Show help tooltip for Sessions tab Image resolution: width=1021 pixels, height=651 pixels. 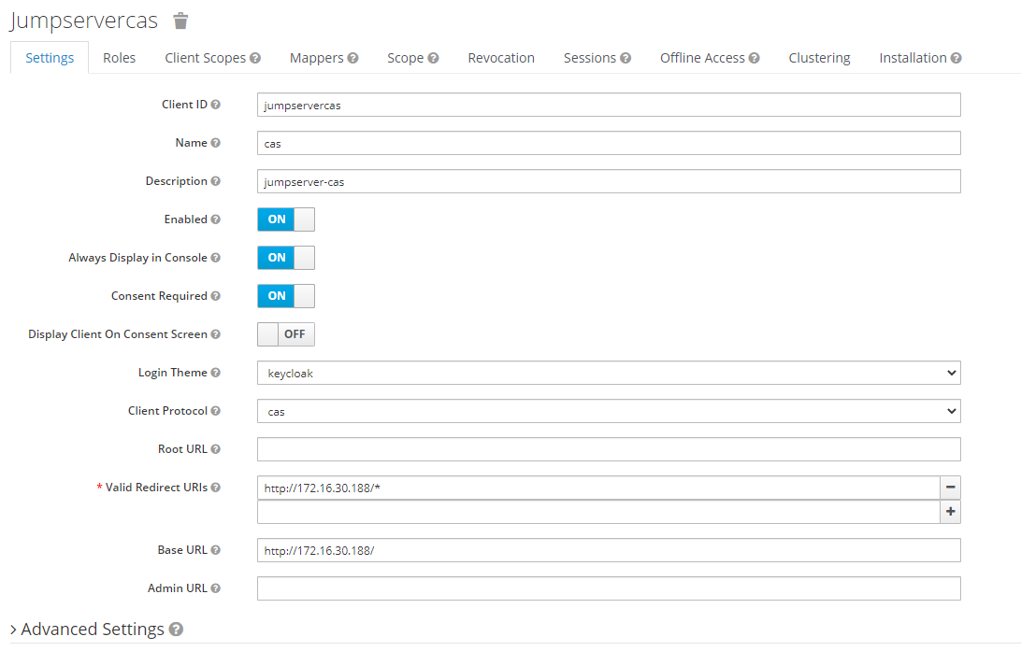tap(626, 58)
